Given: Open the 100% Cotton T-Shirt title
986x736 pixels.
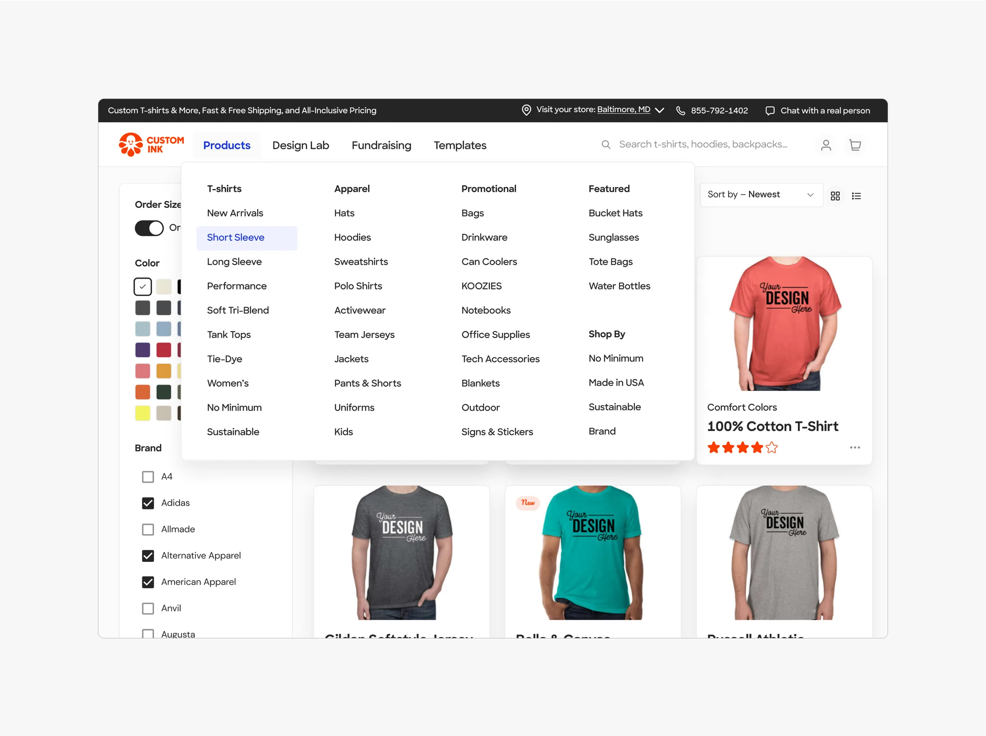Looking at the screenshot, I should pyautogui.click(x=773, y=426).
